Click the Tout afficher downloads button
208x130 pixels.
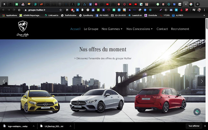coord(194,126)
